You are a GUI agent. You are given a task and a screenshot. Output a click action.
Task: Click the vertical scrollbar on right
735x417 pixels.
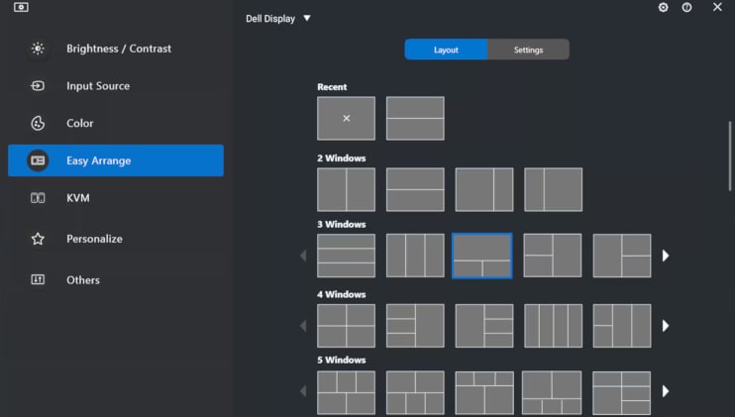click(x=730, y=156)
